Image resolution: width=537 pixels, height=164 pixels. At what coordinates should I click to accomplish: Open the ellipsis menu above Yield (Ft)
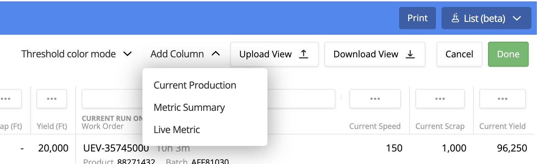[52, 99]
